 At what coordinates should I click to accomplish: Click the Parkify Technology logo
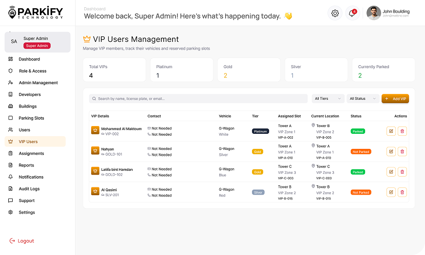[x=36, y=13]
